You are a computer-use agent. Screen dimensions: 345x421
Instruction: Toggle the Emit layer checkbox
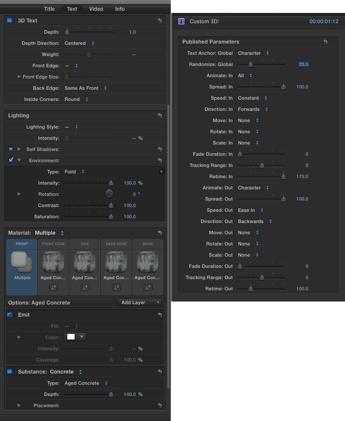[x=10, y=315]
